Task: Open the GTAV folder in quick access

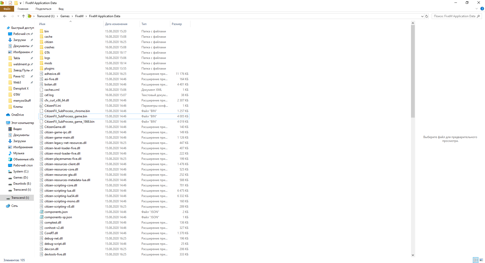Action: [17, 95]
